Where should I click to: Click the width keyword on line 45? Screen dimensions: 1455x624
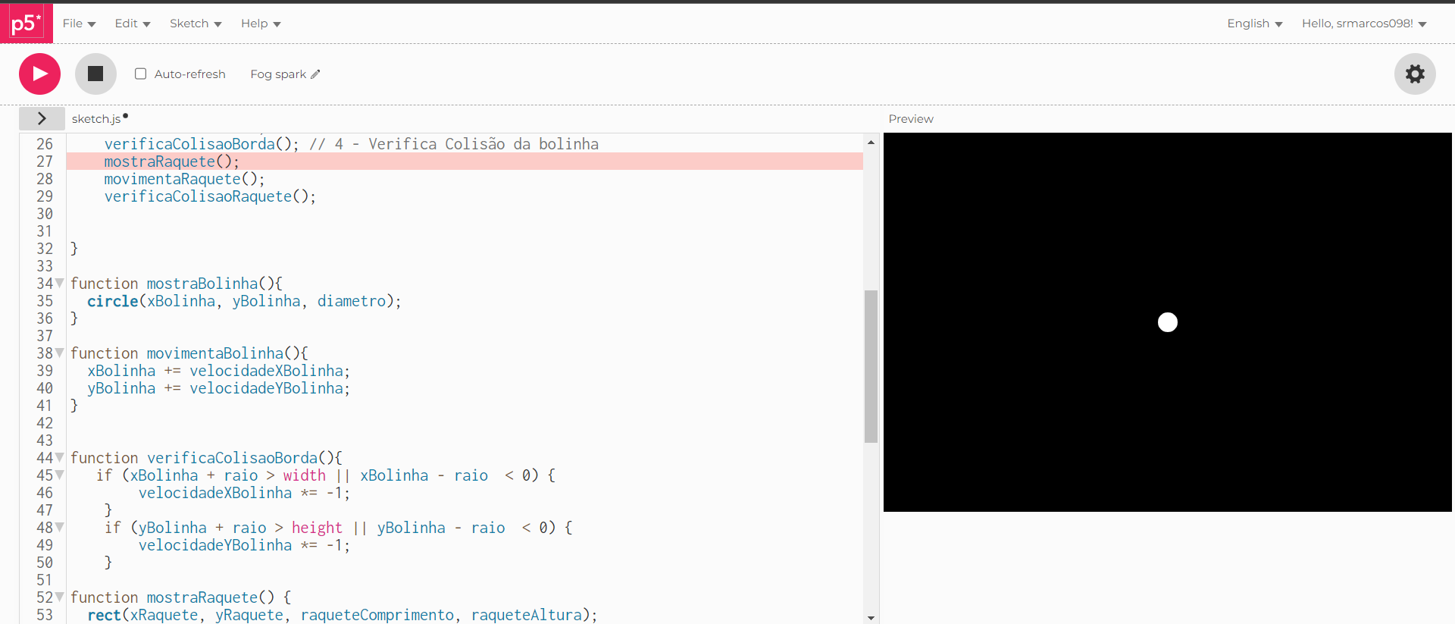coord(305,475)
